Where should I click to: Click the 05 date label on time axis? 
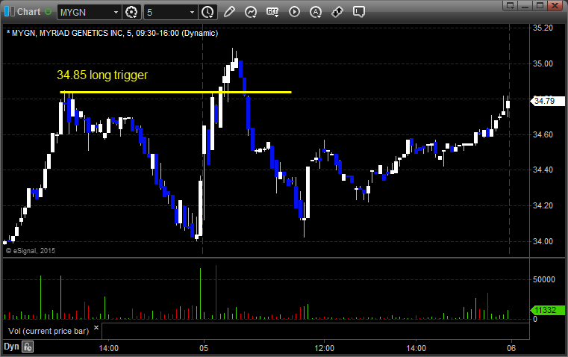pos(204,348)
